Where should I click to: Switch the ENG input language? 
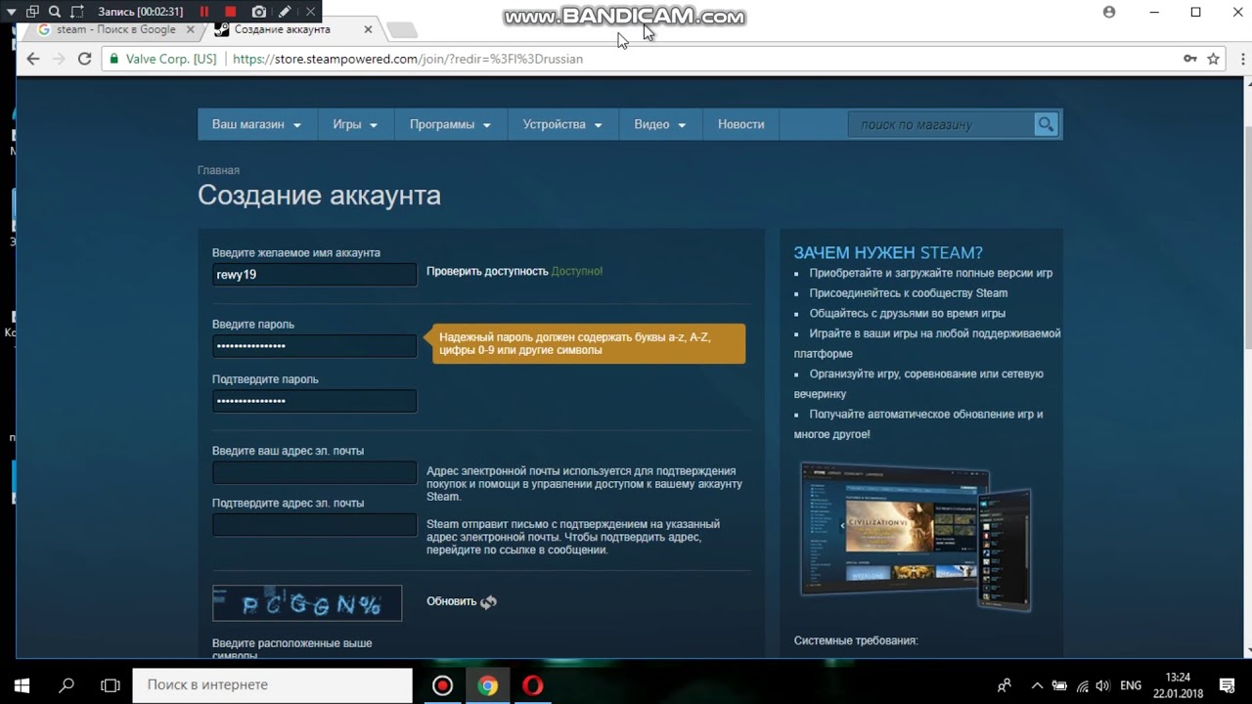coord(1131,685)
